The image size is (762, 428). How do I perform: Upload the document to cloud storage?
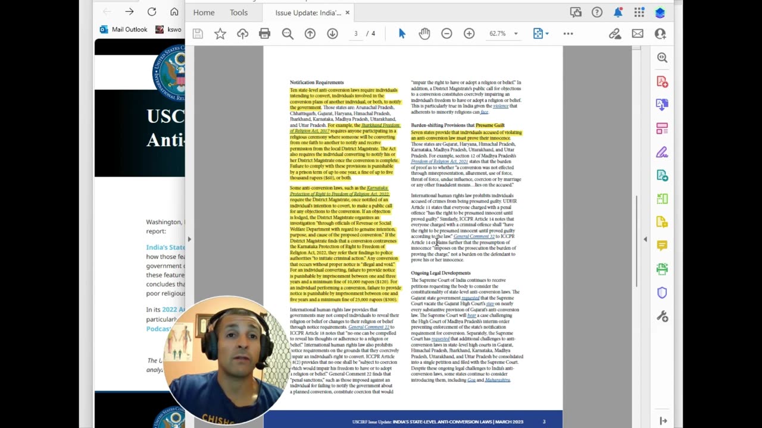[242, 34]
